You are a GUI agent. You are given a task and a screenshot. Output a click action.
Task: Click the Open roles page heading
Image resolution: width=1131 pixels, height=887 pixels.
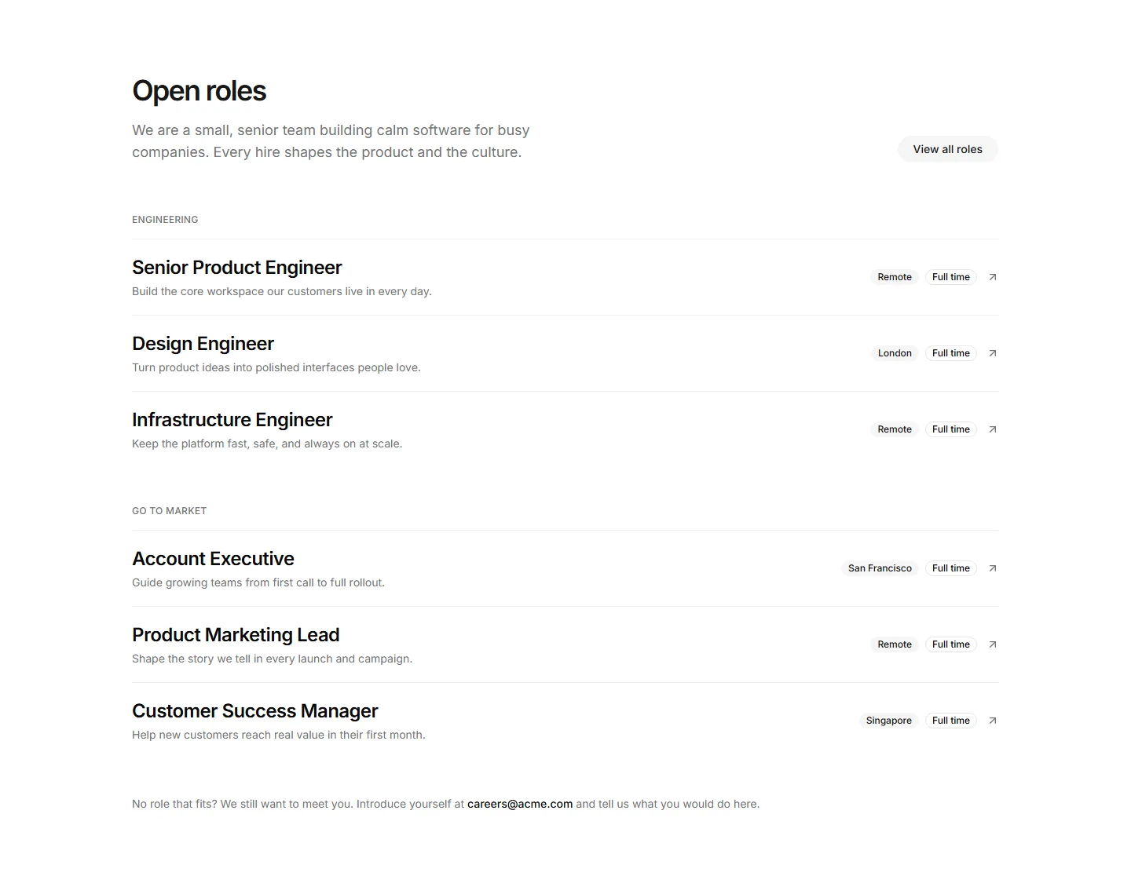[x=199, y=91]
